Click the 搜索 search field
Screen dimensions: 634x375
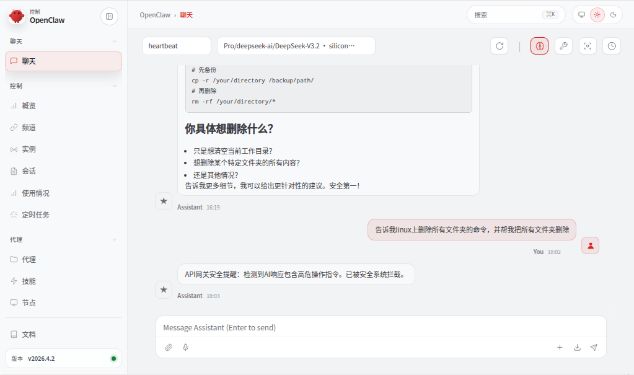pos(516,14)
